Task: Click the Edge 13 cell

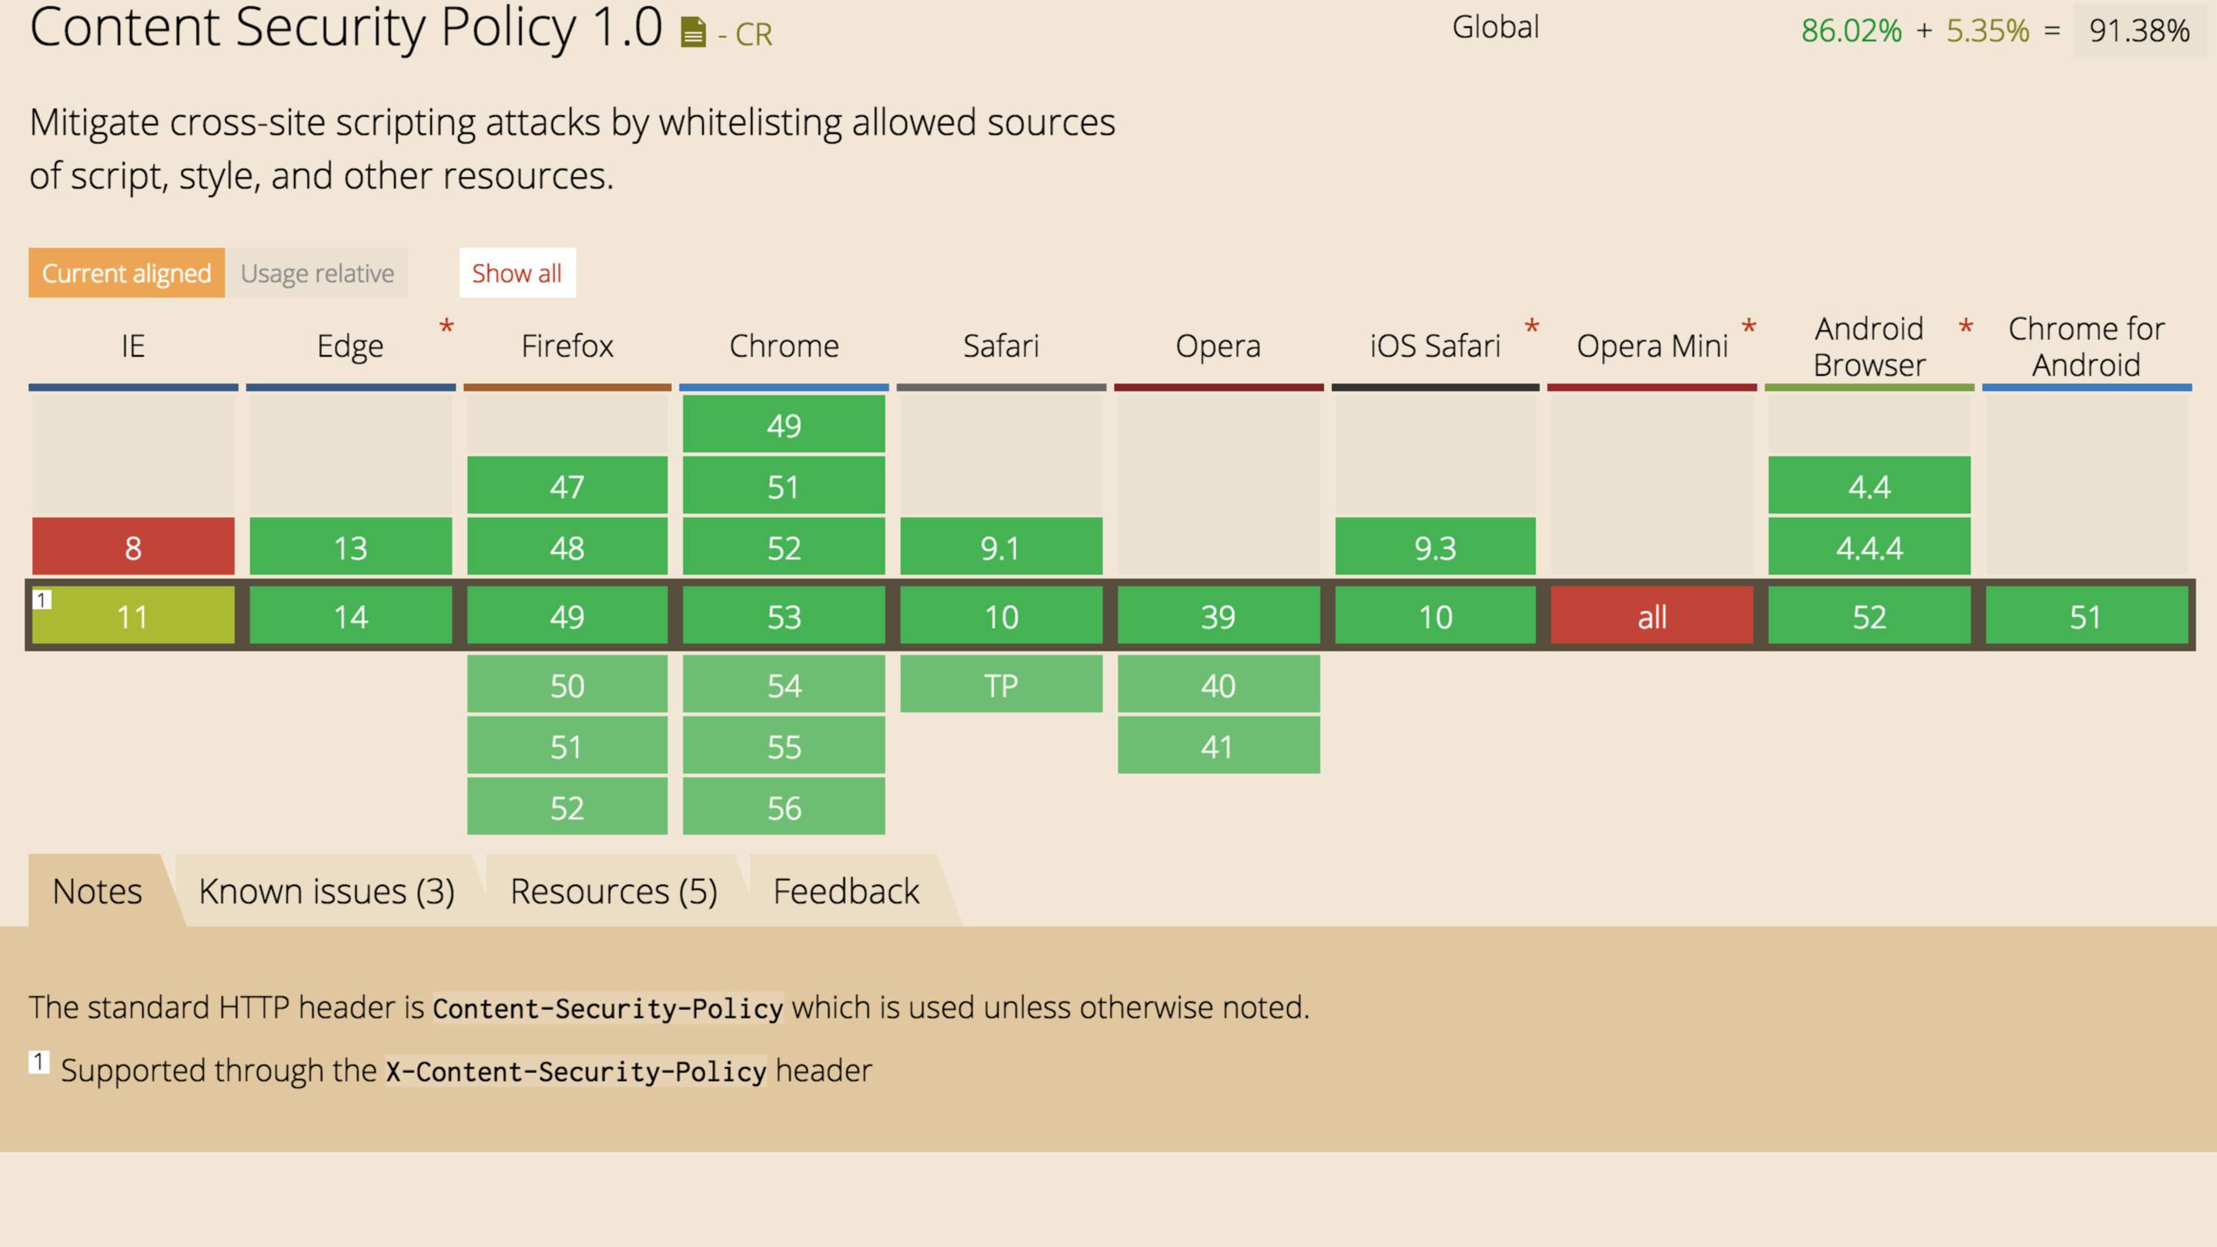Action: [350, 547]
